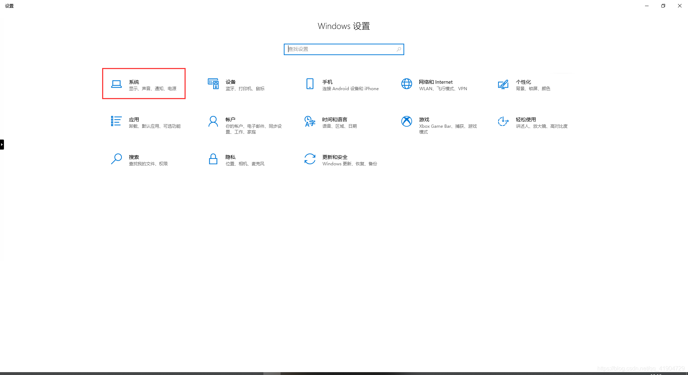The width and height of the screenshot is (688, 375).
Task: Click 蓝牙、打印机、鼠标 description
Action: click(x=245, y=89)
